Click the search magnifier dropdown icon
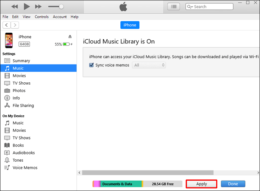Viewport: 260px width, 191px height. 190,7
